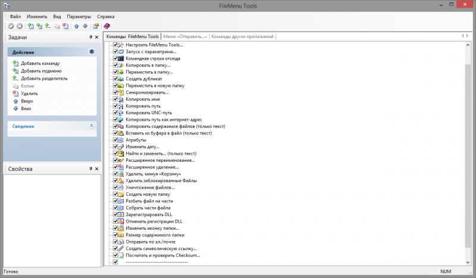
Task: Select the Команды FileMenu Tools tab
Action: click(132, 36)
